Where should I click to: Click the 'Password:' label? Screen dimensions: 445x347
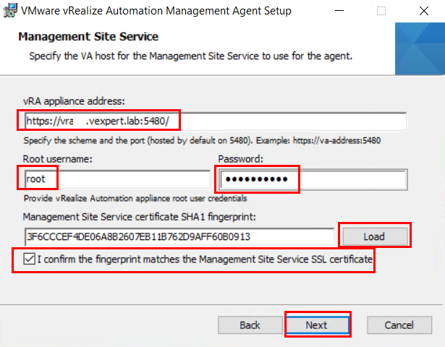coord(241,159)
